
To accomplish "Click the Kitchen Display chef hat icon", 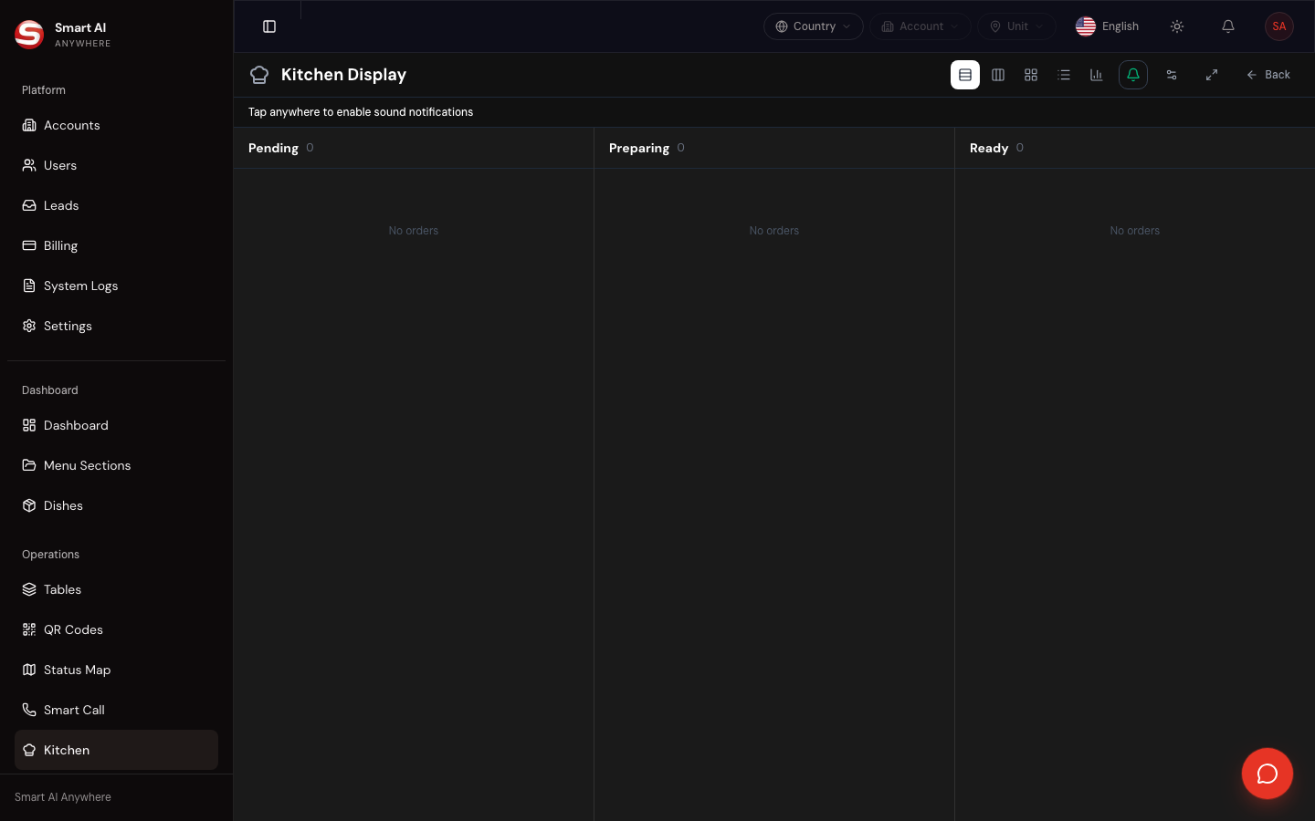I will pyautogui.click(x=259, y=75).
